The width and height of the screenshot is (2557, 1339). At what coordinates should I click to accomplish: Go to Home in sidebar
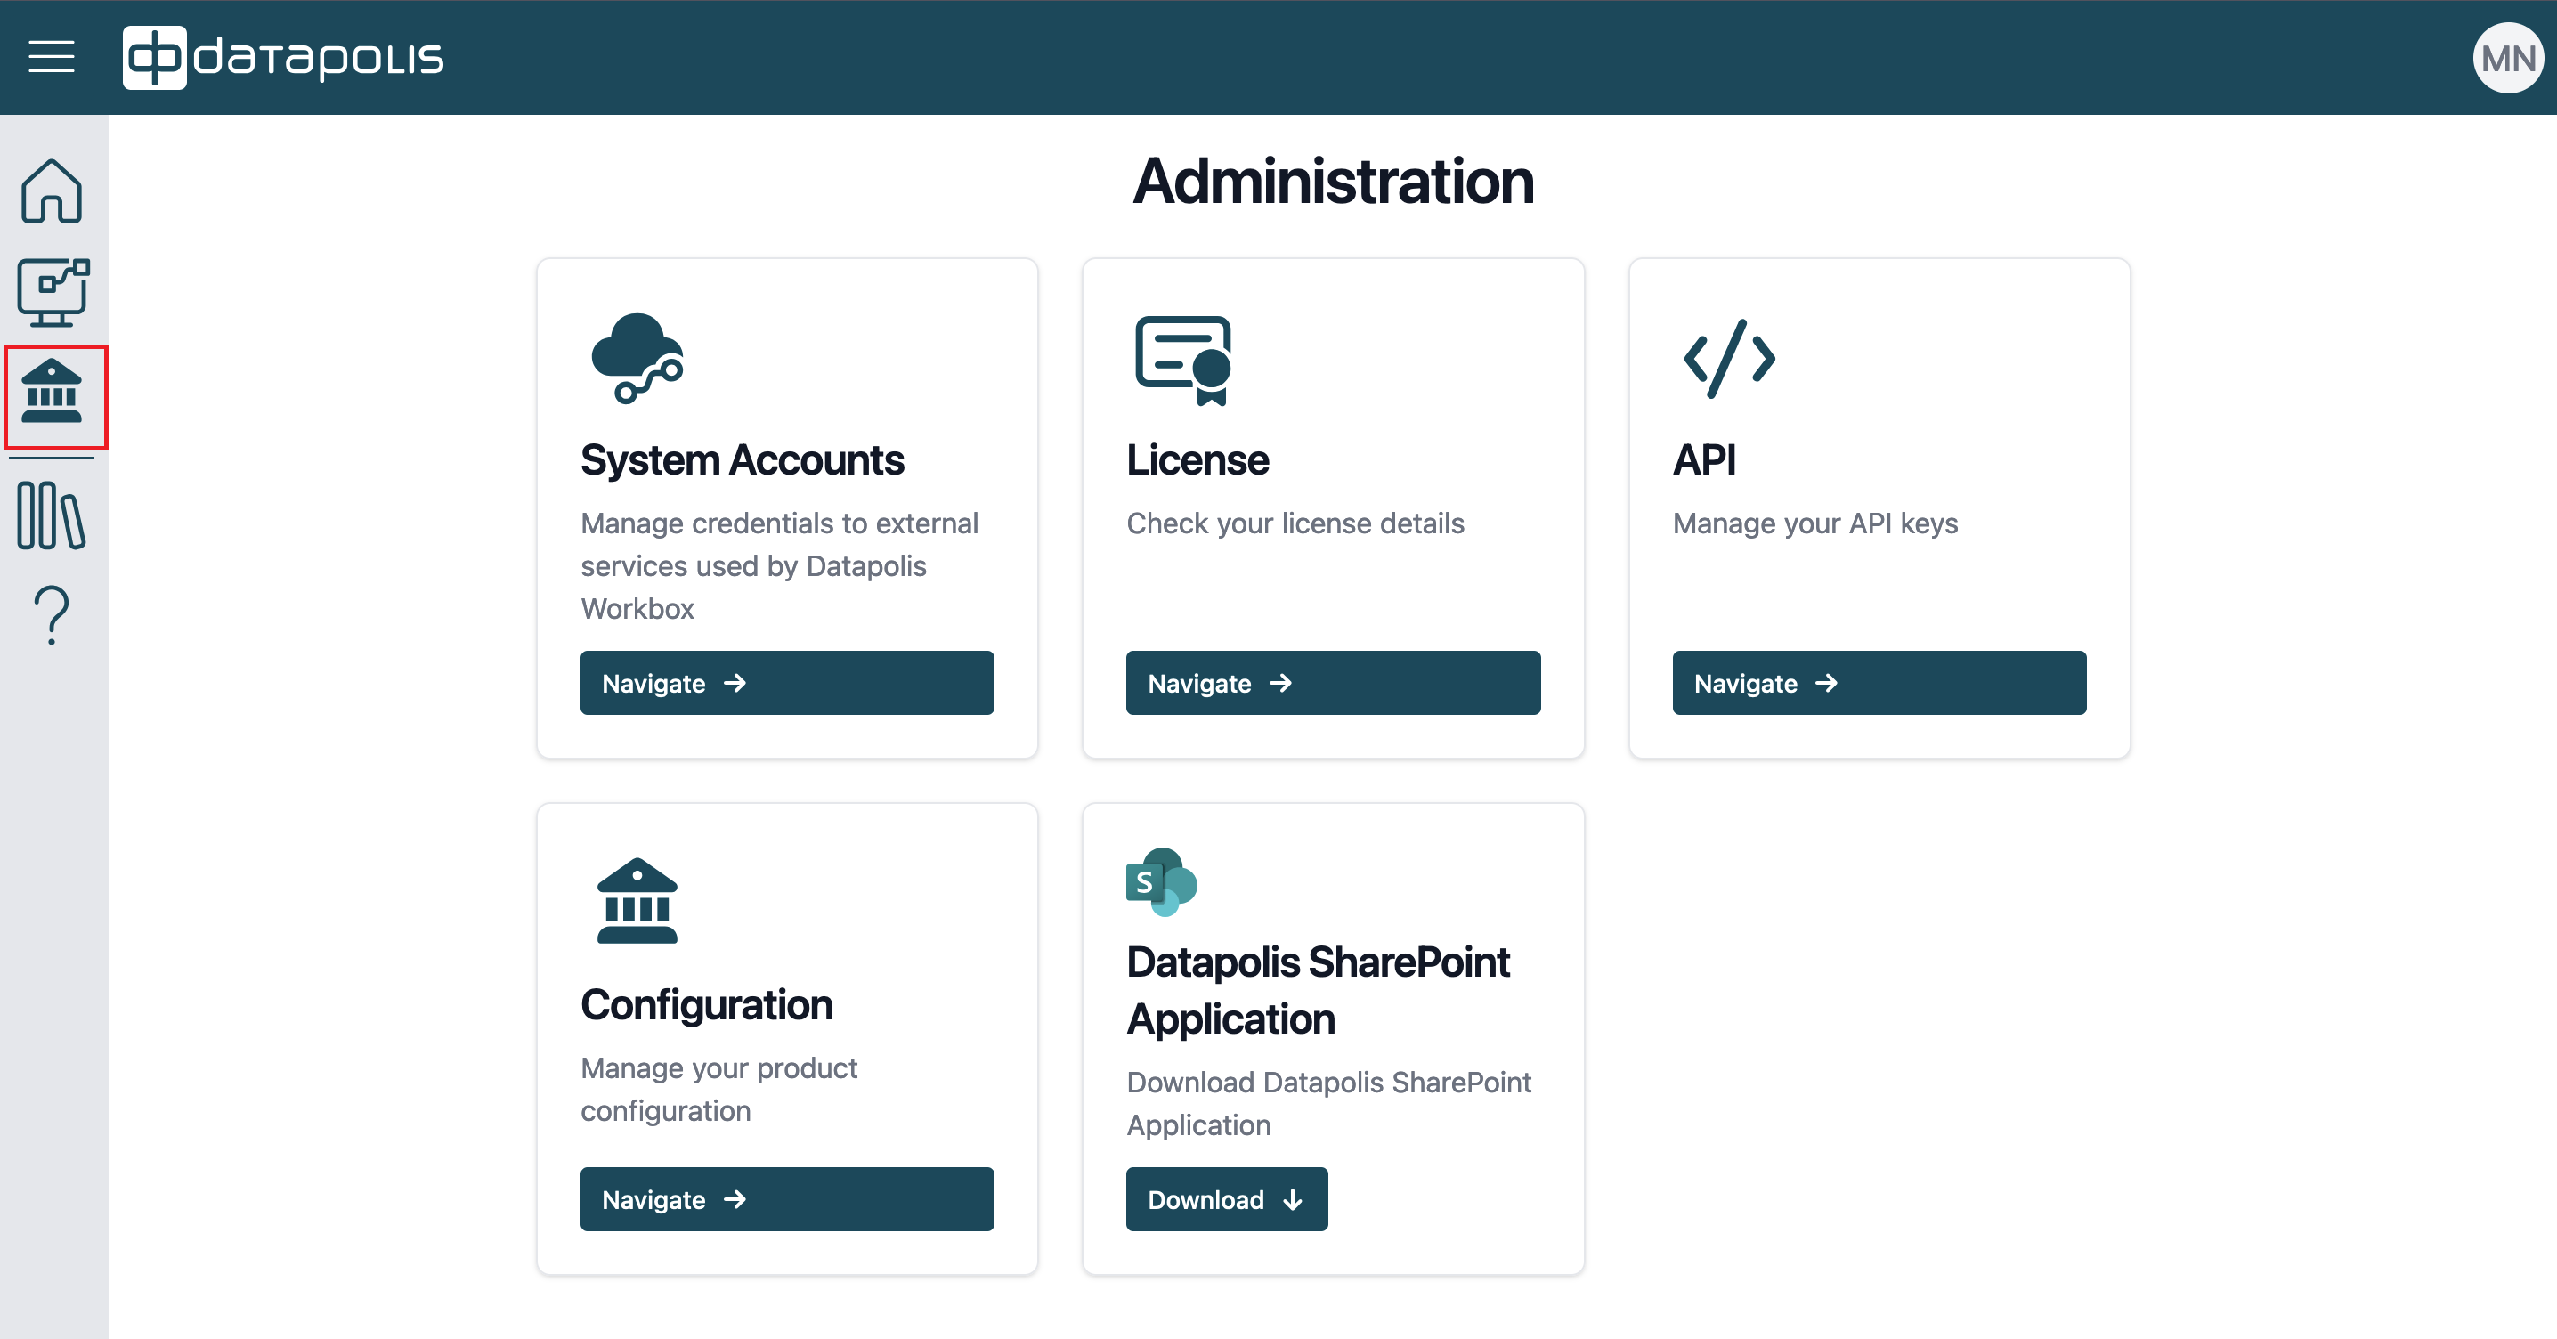click(x=52, y=191)
